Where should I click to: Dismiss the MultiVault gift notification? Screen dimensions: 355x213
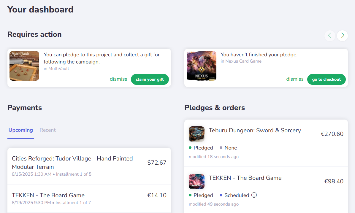pos(118,79)
